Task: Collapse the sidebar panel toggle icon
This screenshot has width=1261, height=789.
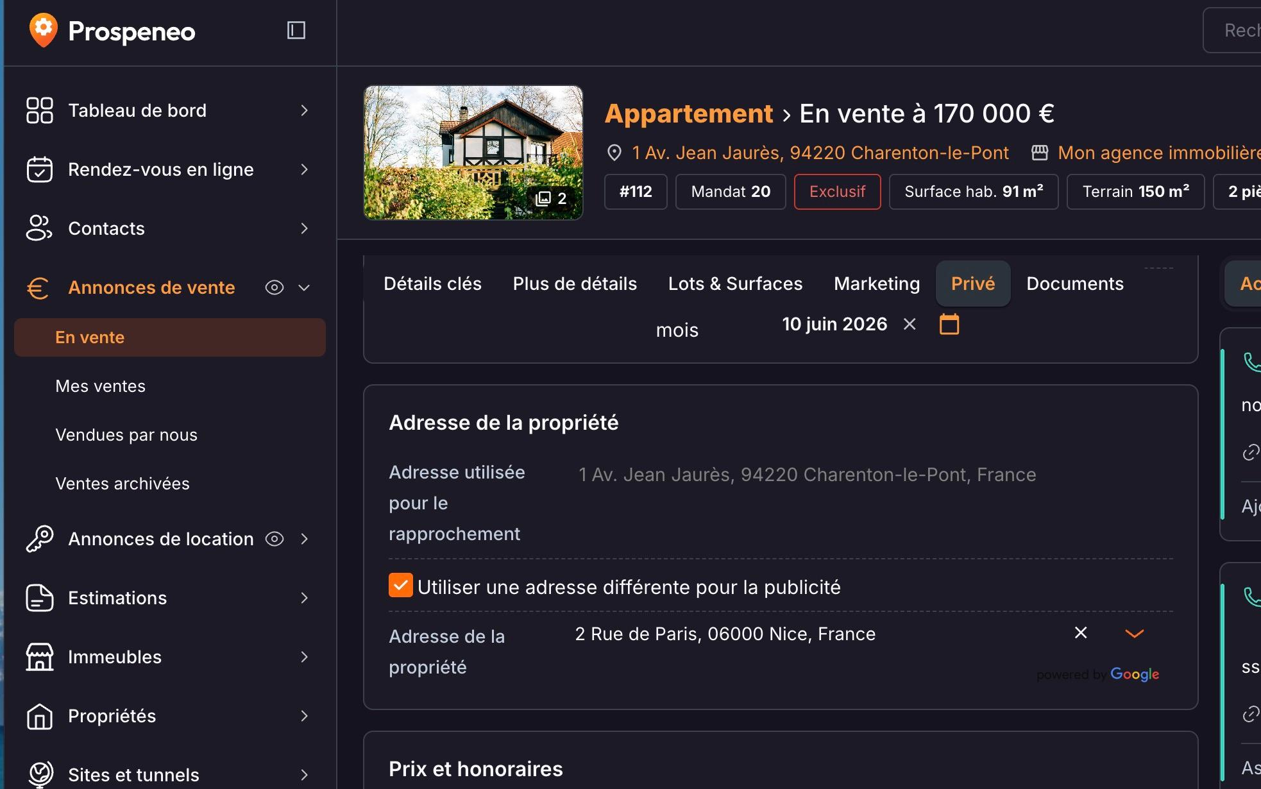Action: point(296,30)
